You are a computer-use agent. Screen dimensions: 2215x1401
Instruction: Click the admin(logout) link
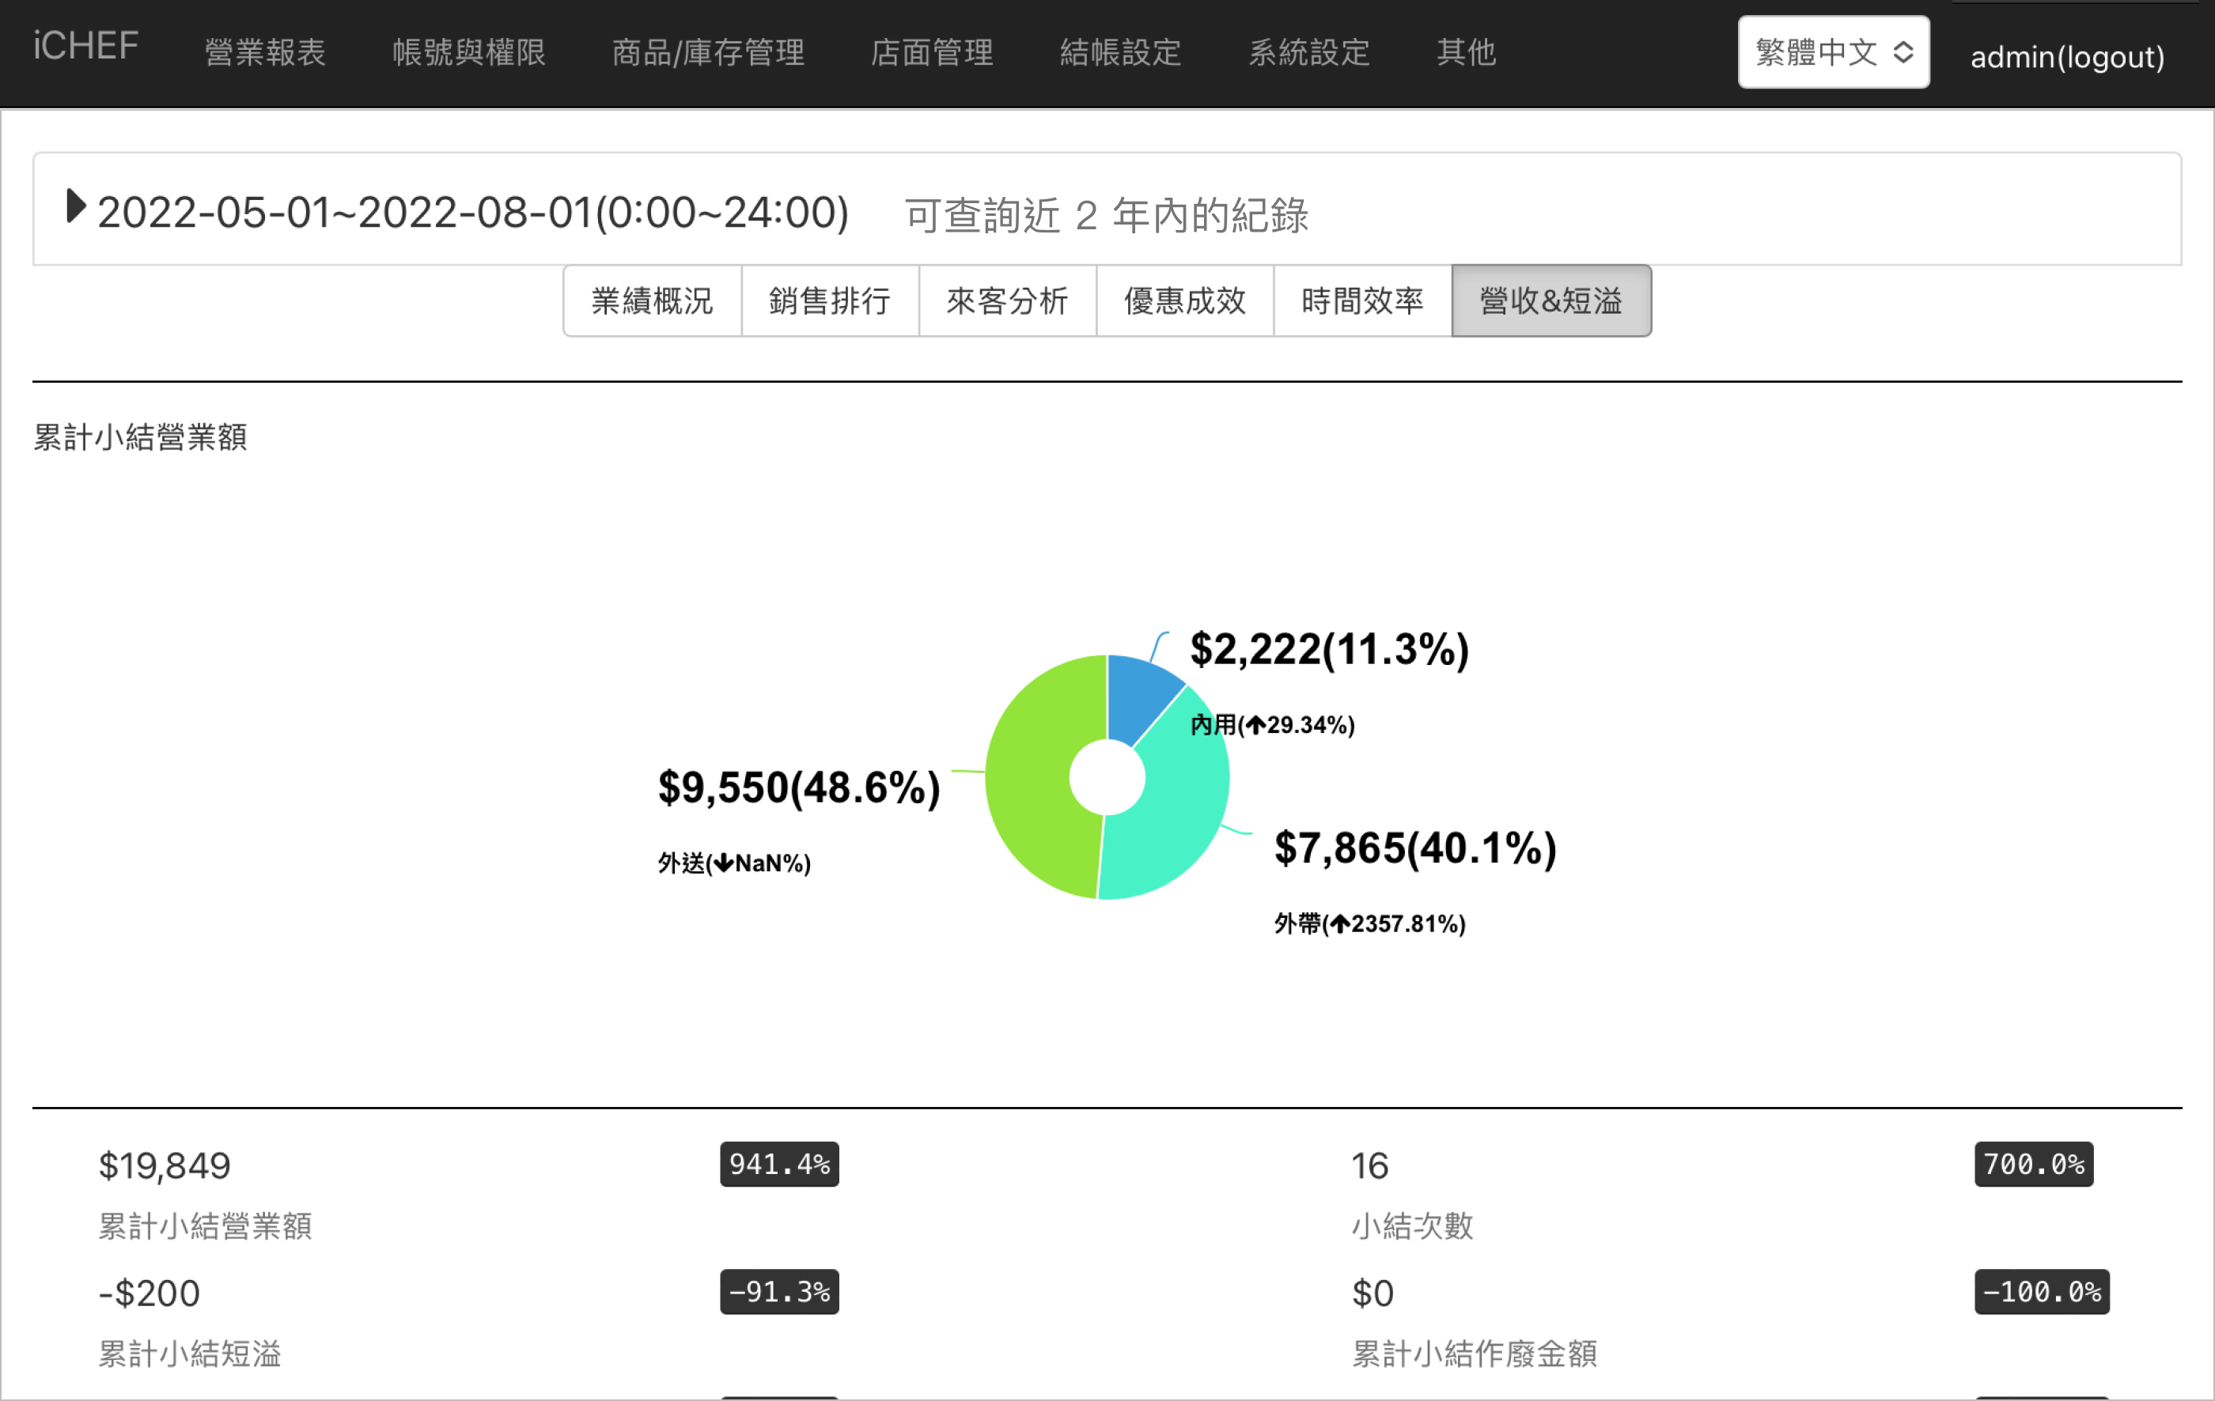(2067, 57)
